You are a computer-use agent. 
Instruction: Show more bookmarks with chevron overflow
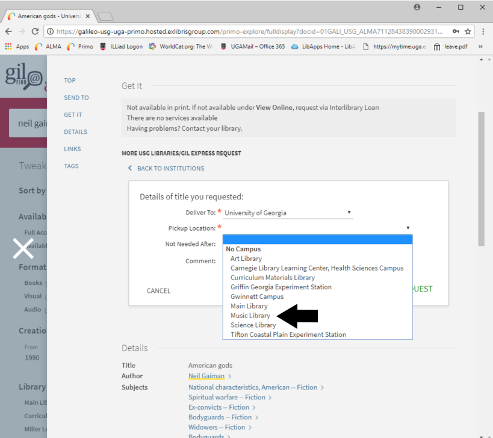(x=480, y=46)
